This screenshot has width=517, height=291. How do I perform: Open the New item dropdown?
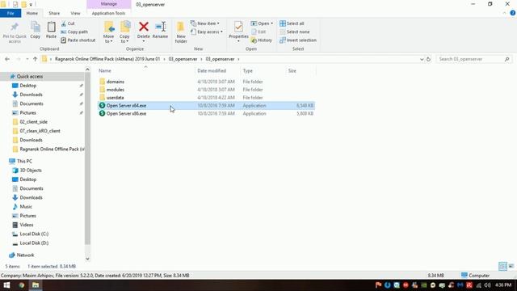tap(204, 23)
